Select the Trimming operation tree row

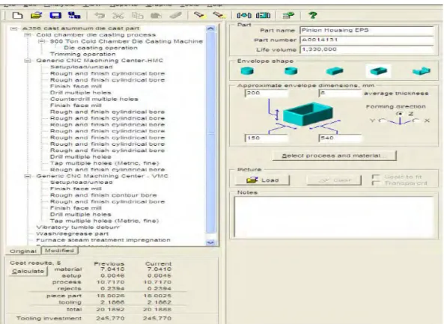click(x=82, y=54)
